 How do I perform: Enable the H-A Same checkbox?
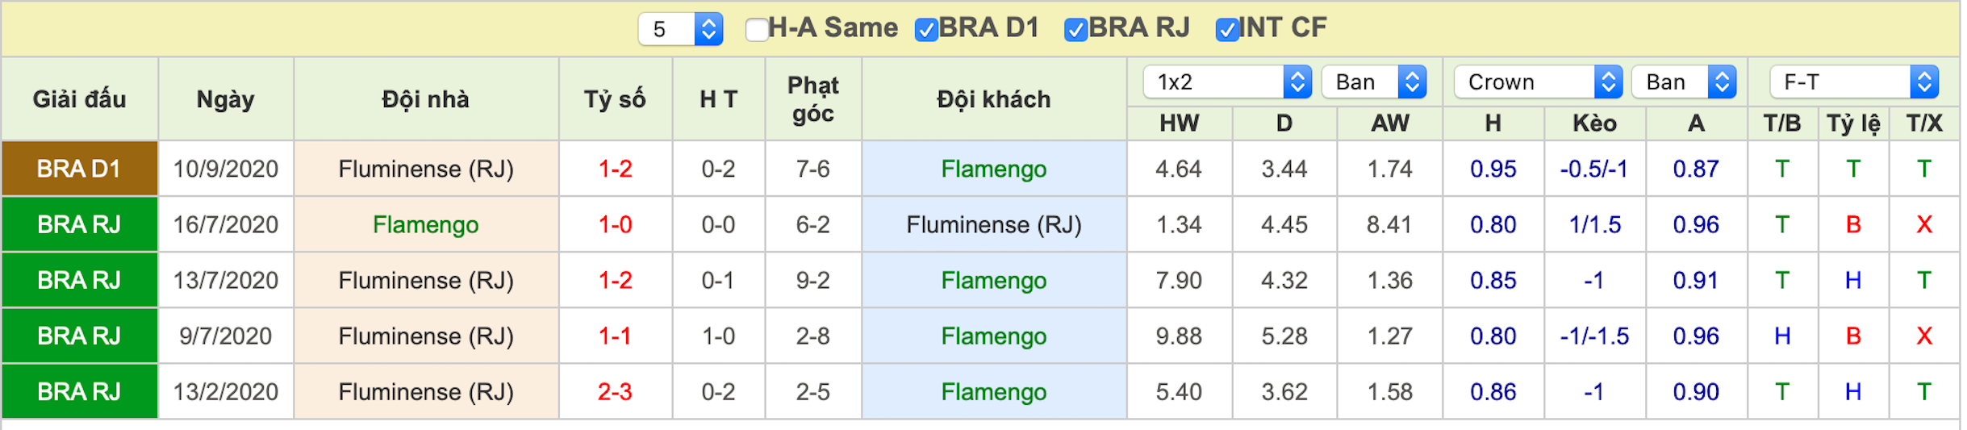(x=757, y=30)
